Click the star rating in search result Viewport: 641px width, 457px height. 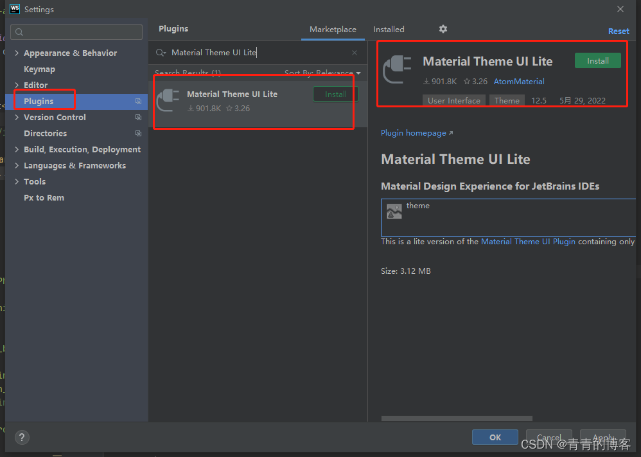point(238,109)
